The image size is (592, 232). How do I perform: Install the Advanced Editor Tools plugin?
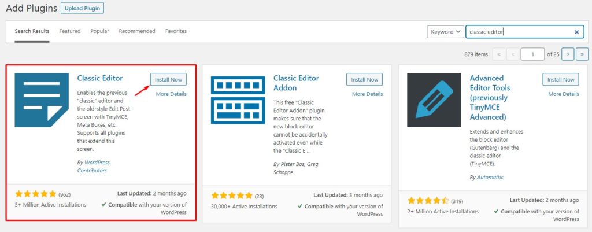tap(561, 79)
